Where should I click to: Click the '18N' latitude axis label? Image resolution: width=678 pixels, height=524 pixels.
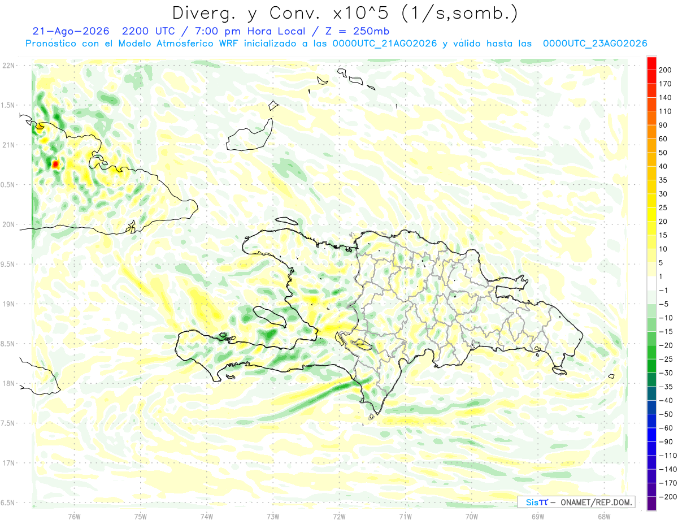pyautogui.click(x=8, y=384)
